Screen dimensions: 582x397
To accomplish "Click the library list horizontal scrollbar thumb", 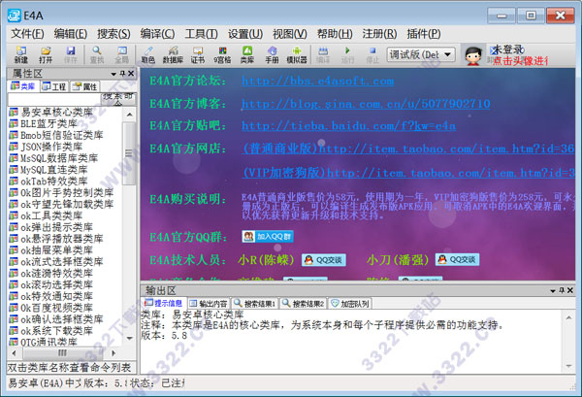I will tap(62, 352).
